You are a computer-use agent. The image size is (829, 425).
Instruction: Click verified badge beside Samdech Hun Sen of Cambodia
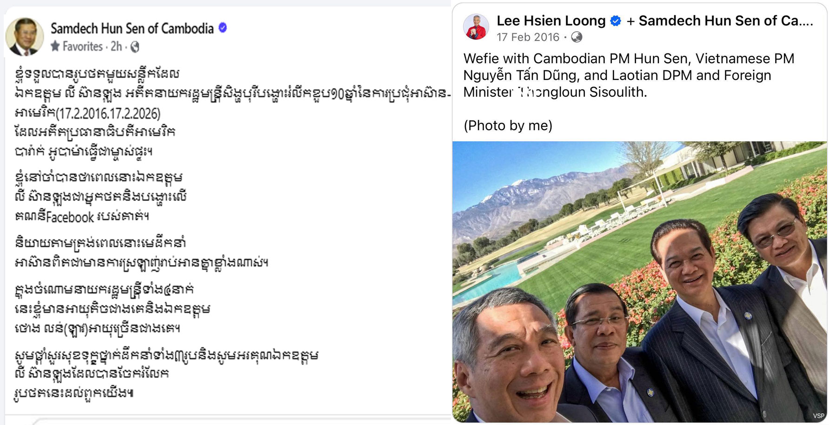click(x=223, y=28)
